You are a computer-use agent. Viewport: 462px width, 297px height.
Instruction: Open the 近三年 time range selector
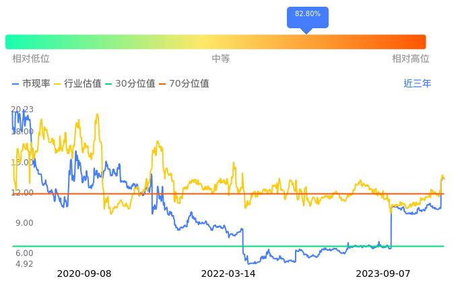click(x=417, y=84)
